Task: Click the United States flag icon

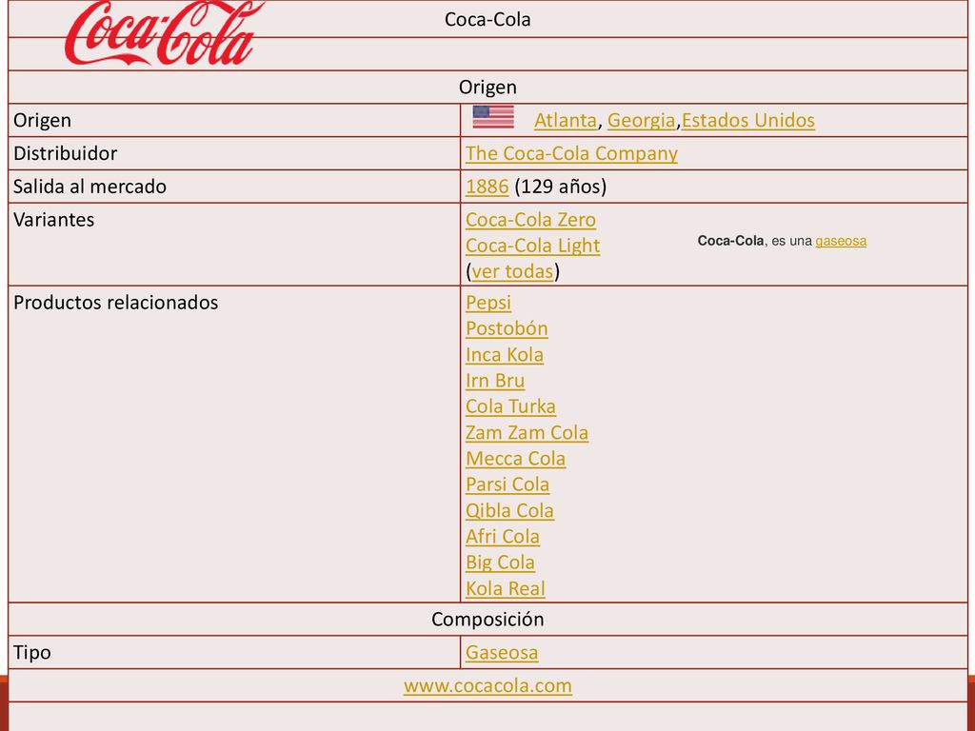Action: (493, 117)
